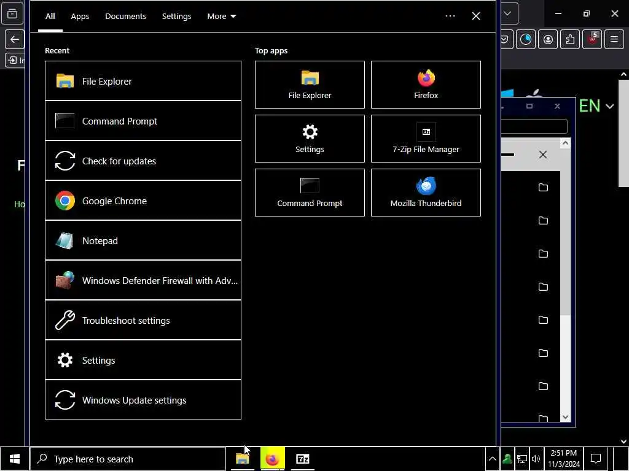The width and height of the screenshot is (629, 471).
Task: Open Windows Update settings in Recent
Action: (143, 400)
